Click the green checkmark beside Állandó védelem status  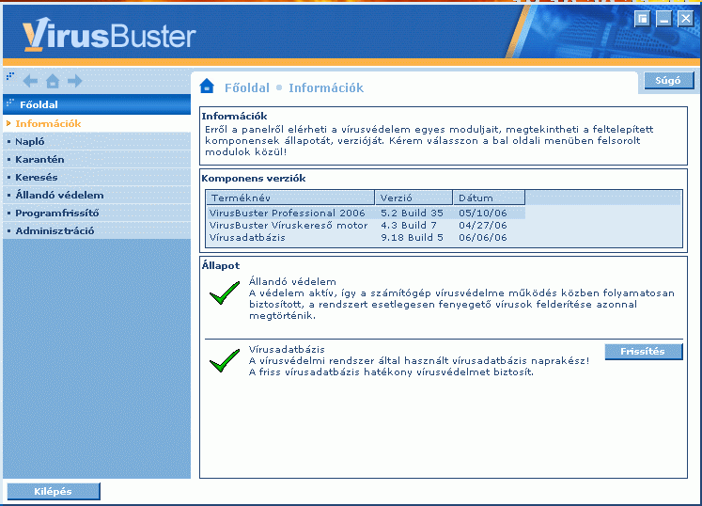225,293
